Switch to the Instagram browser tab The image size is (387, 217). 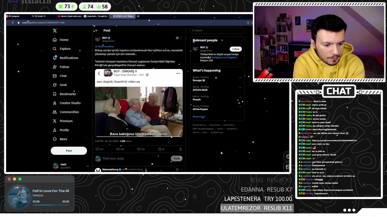[18, 16]
